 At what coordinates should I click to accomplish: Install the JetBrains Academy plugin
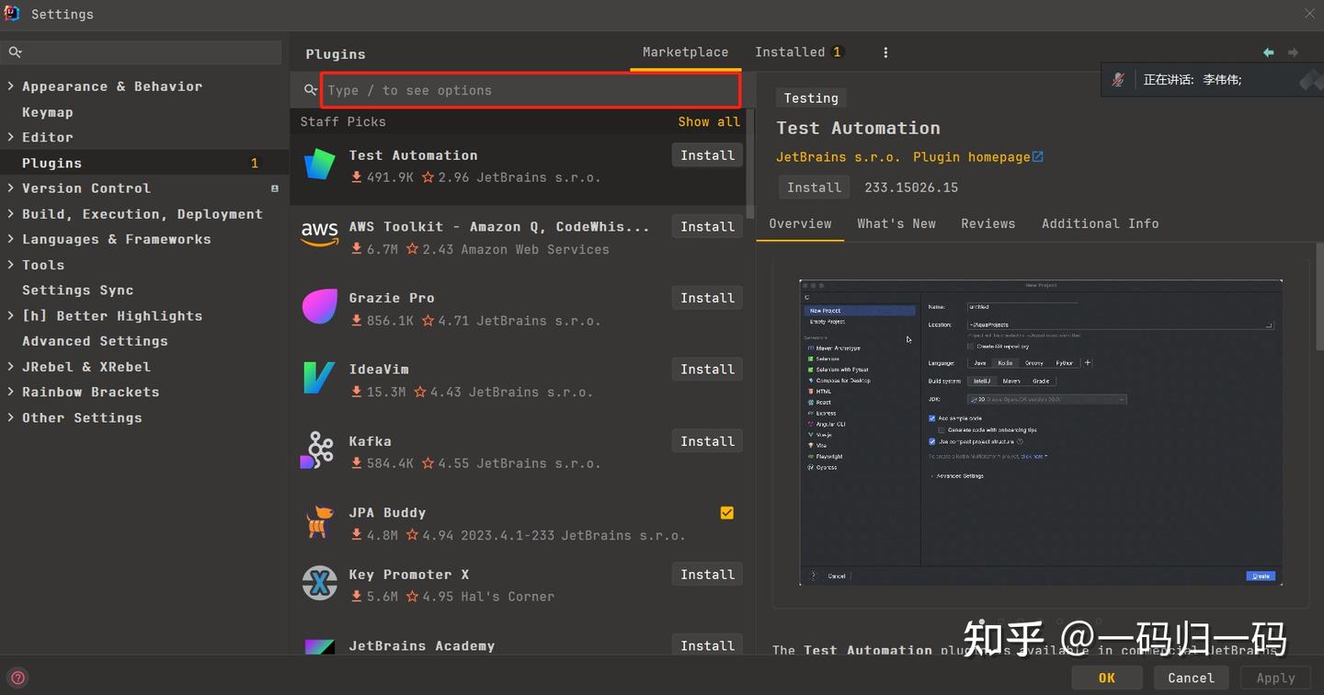coord(707,645)
